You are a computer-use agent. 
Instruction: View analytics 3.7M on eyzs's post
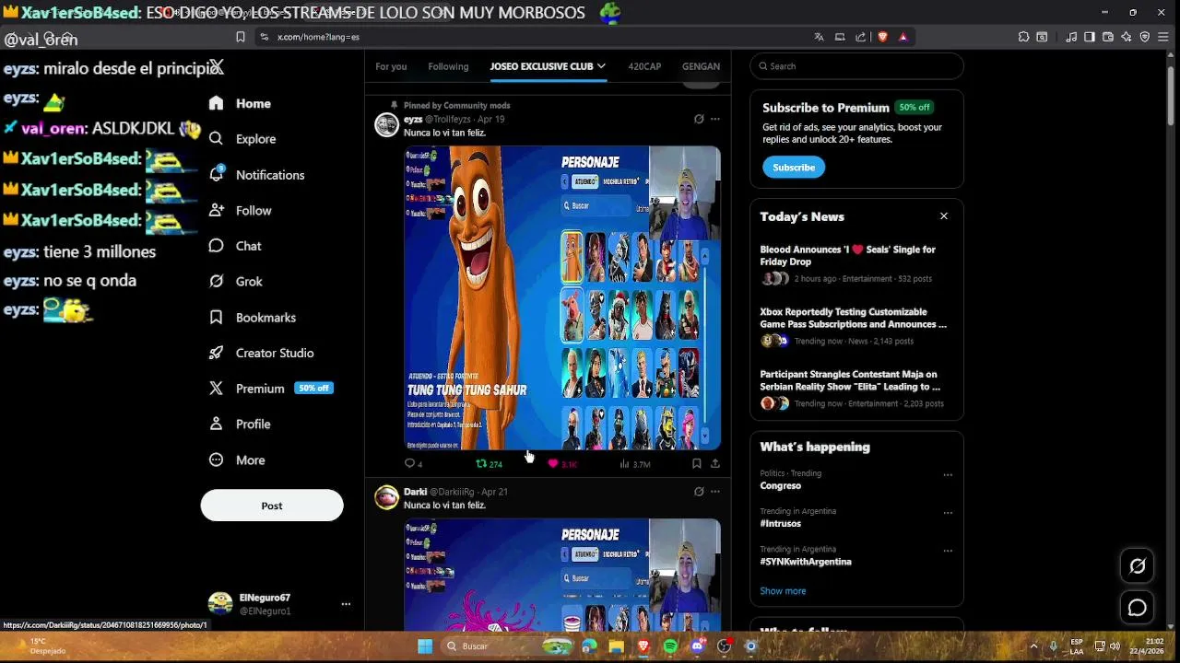click(635, 464)
